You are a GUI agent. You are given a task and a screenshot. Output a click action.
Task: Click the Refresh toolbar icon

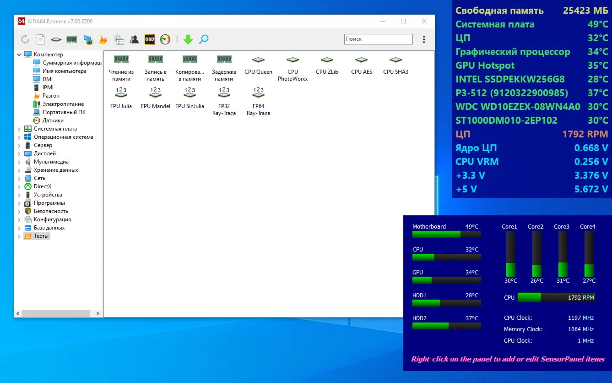[25, 39]
